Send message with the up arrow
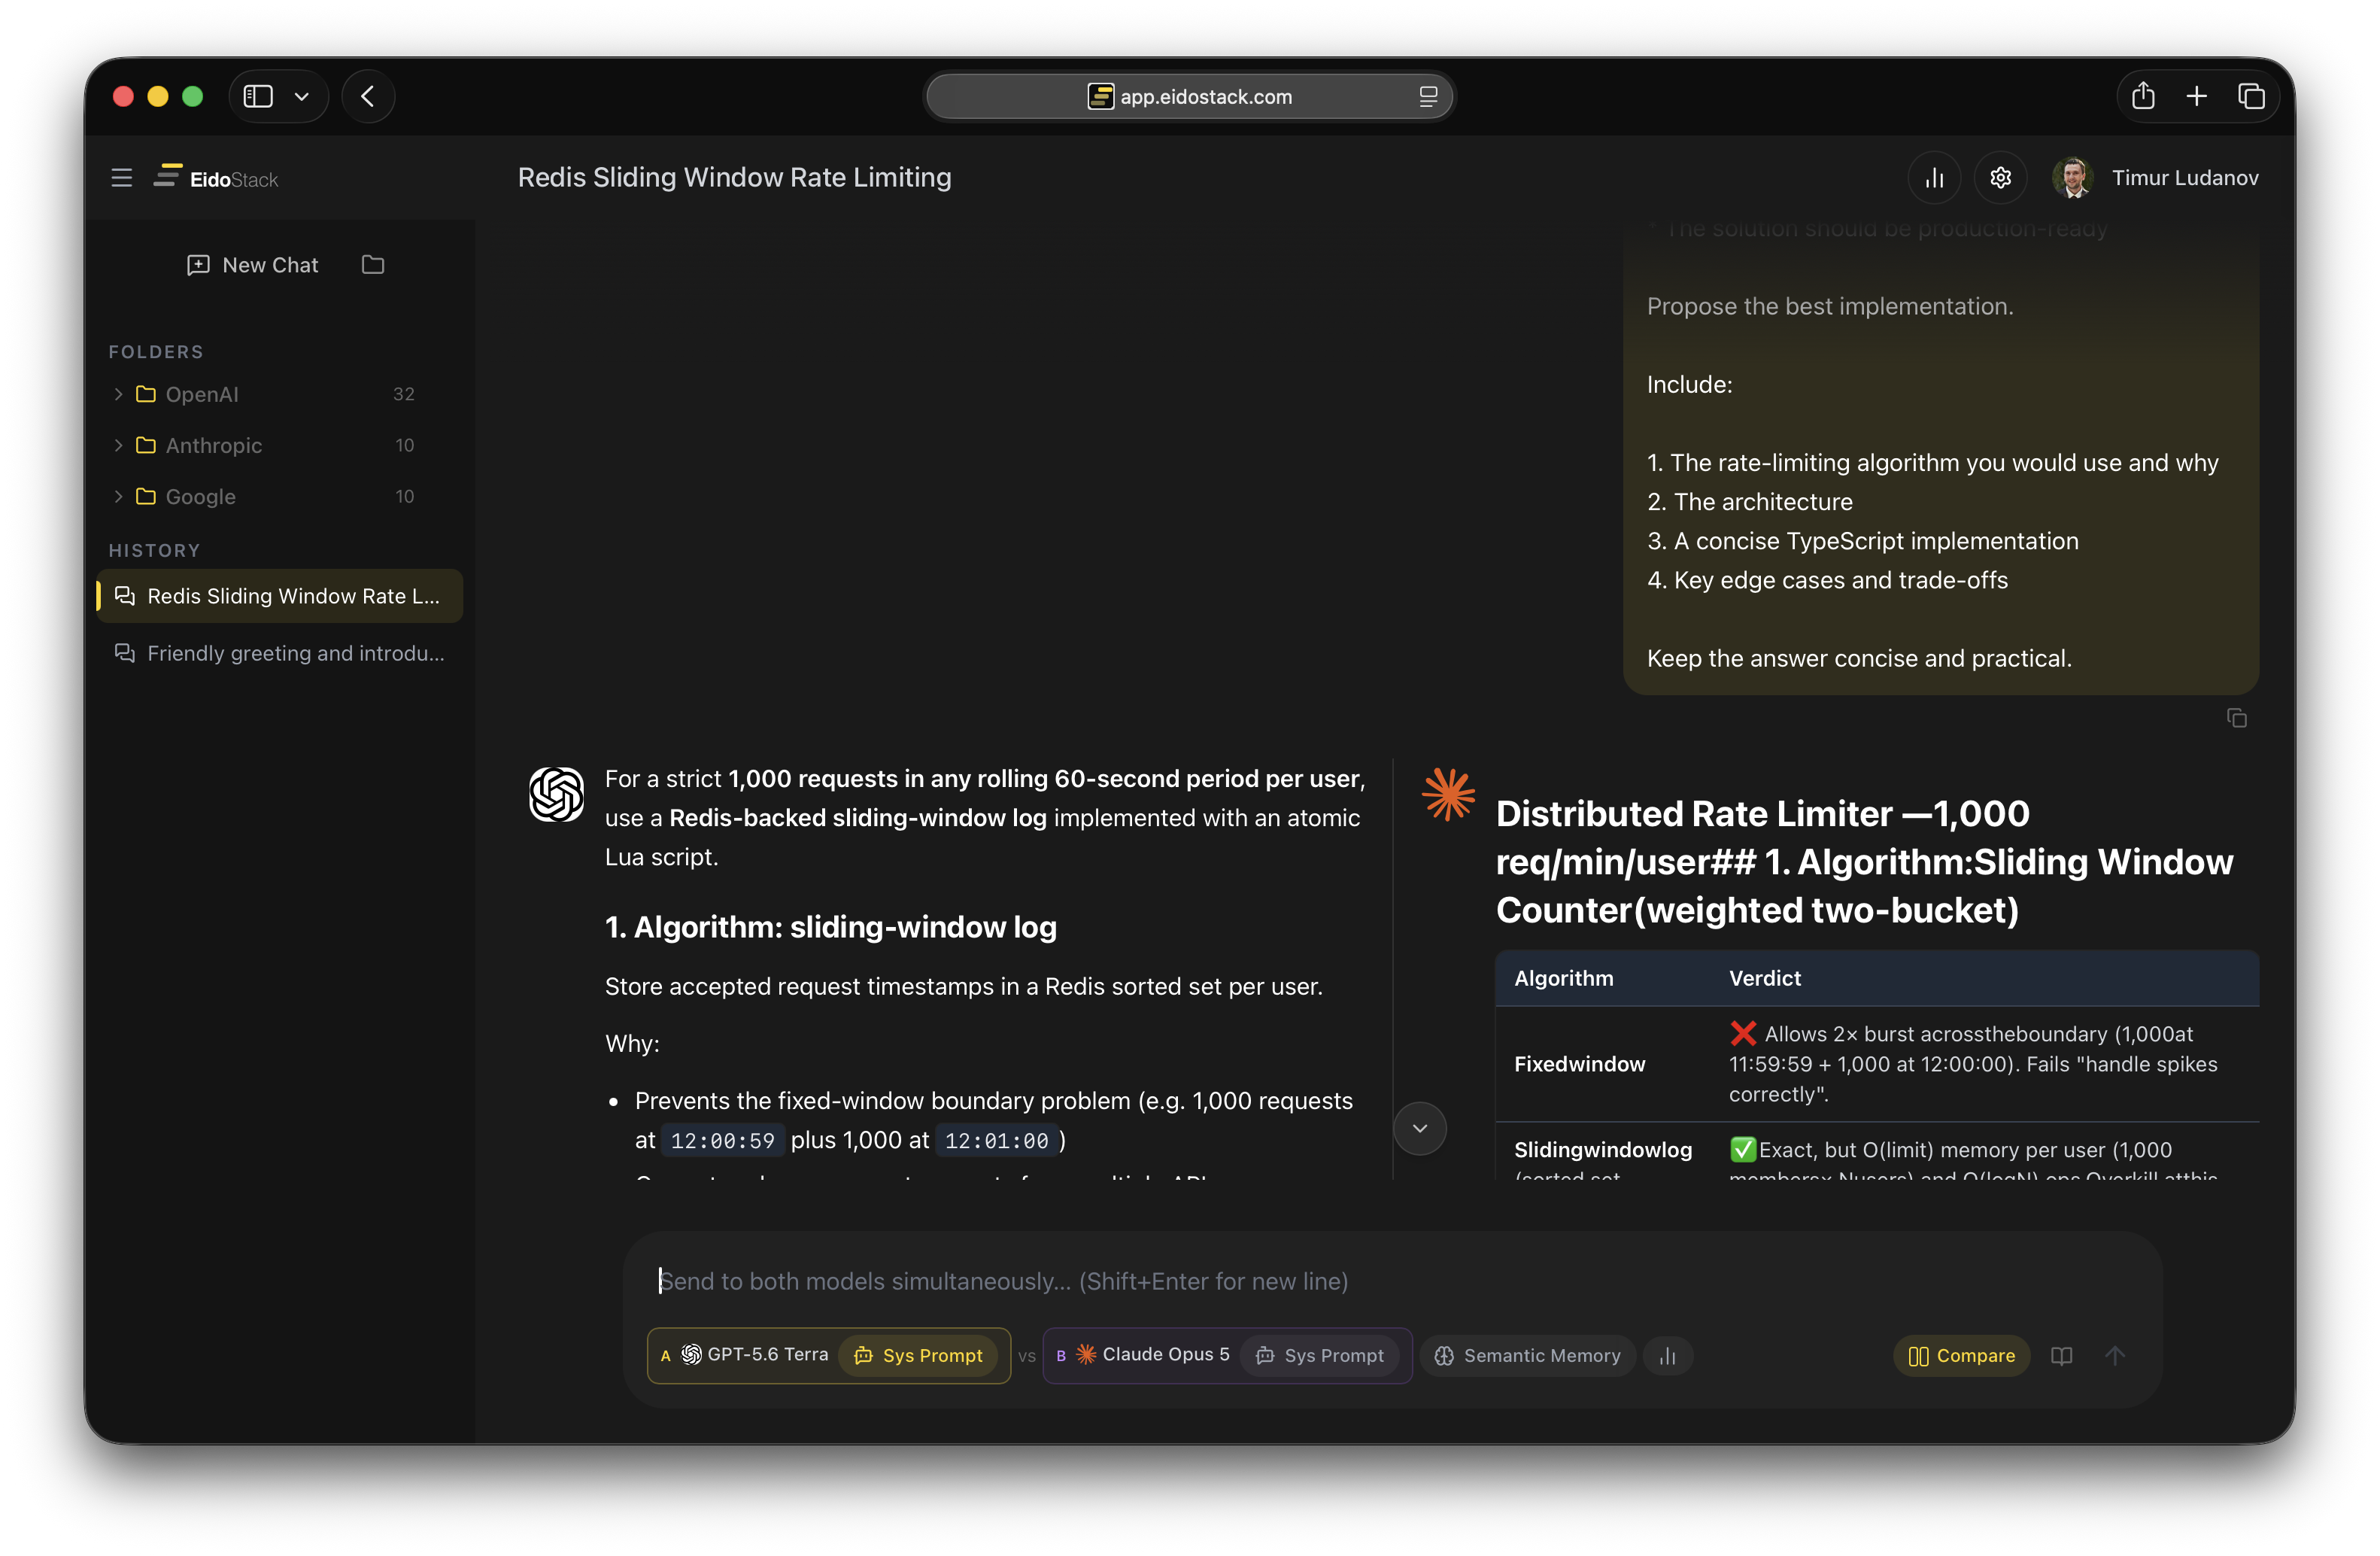The width and height of the screenshot is (2380, 1556). tap(2114, 1356)
